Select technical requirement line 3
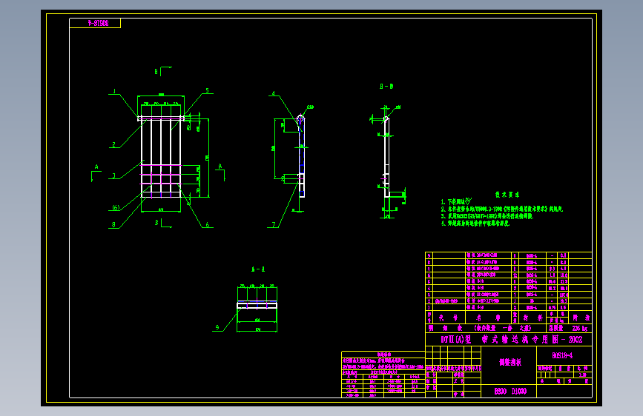 [487, 216]
